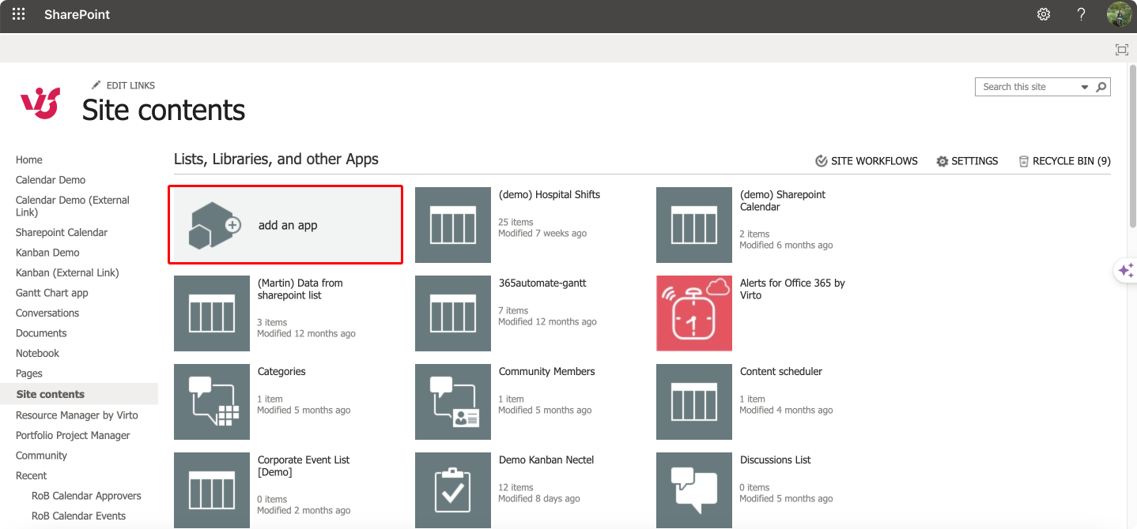Open Notebook in left navigation
Viewport: 1137px width, 529px height.
[x=38, y=353]
